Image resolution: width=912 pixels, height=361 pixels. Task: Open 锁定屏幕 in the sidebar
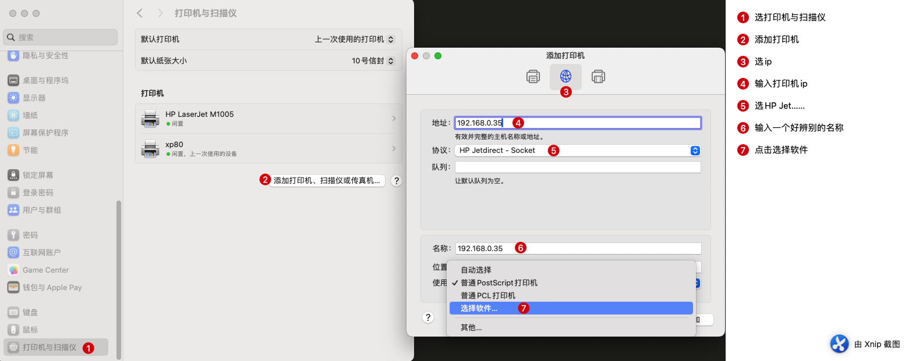click(38, 175)
